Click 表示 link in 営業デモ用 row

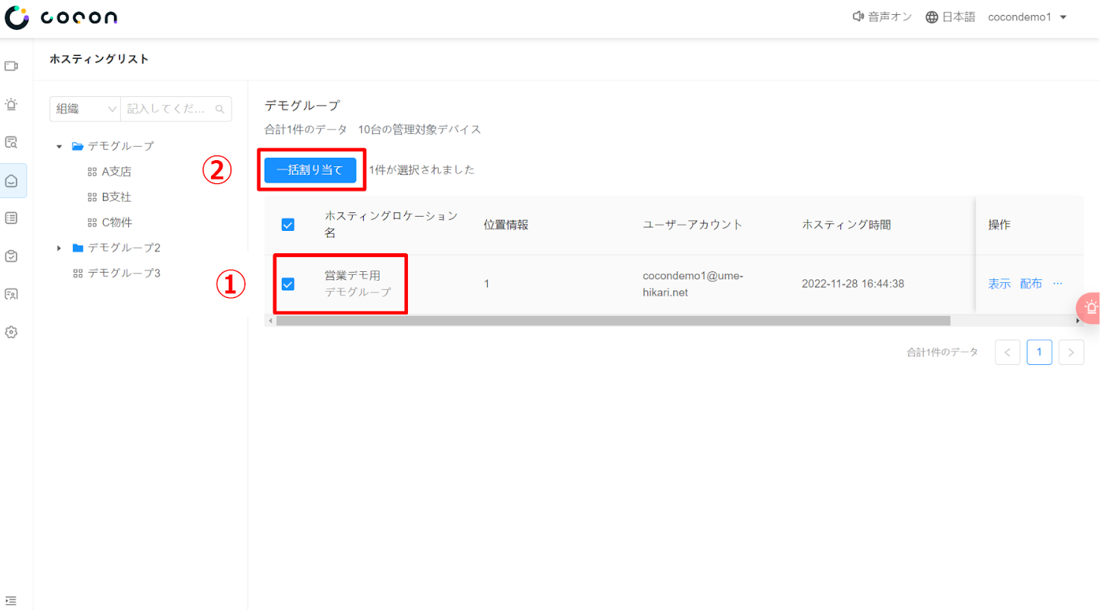[x=999, y=284]
